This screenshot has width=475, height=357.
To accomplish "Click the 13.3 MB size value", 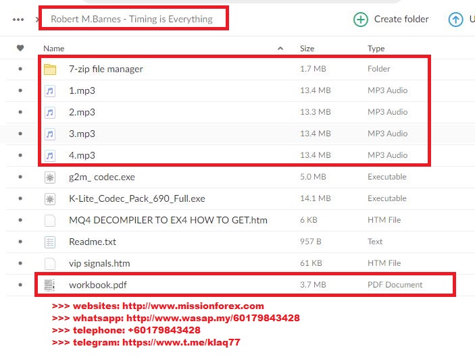I will coord(315,112).
